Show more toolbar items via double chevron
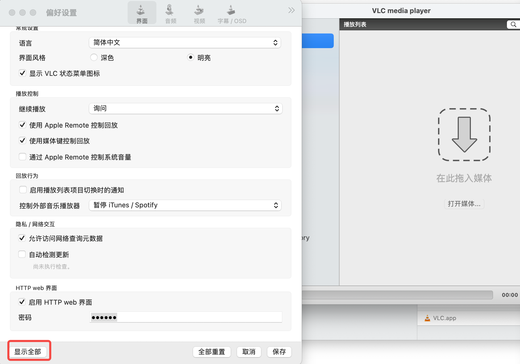 (291, 10)
